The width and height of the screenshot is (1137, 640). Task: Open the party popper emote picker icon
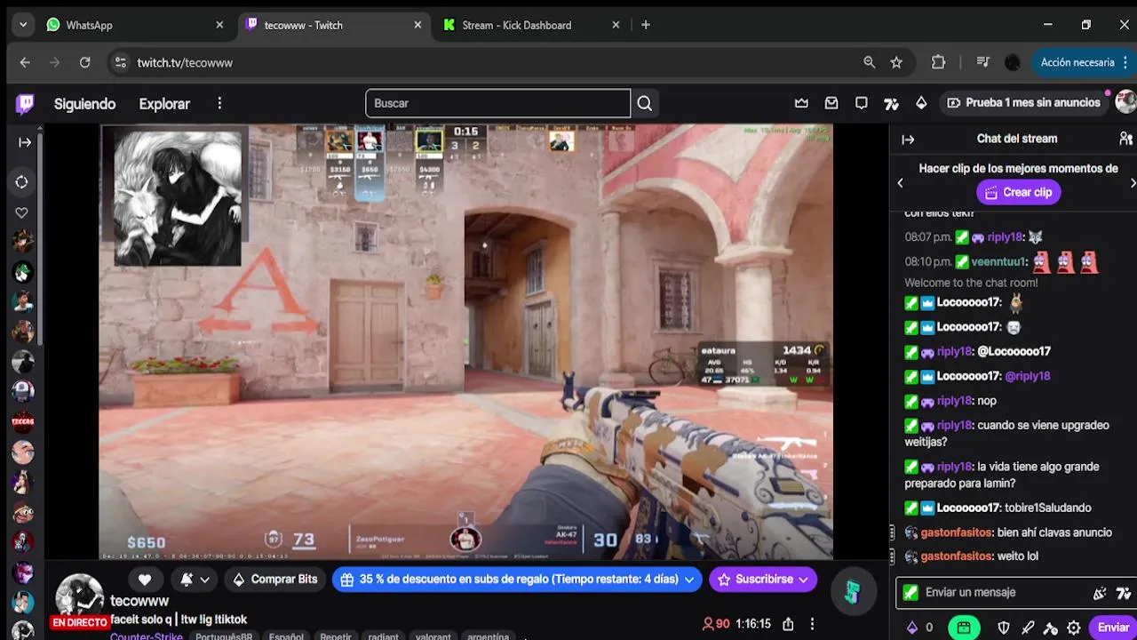1100,593
